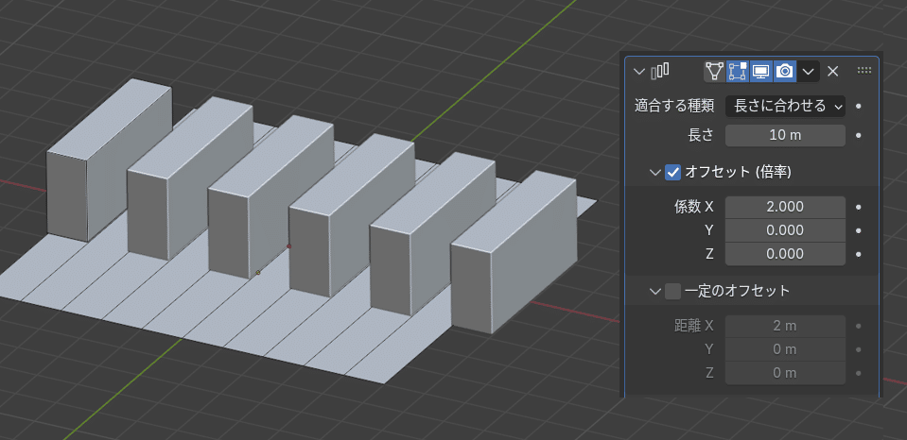
Task: Toggle modifier display in Edit Mode
Action: pyautogui.click(x=738, y=72)
